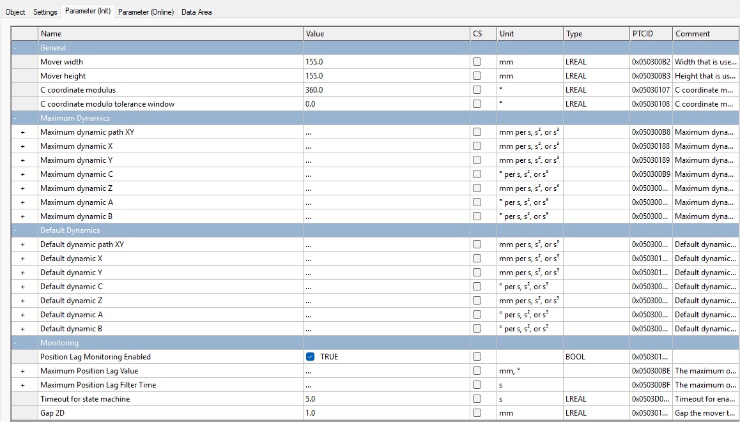This screenshot has width=740, height=422.
Task: Expand the Maximum dynamic C parameter
Action: click(x=23, y=174)
